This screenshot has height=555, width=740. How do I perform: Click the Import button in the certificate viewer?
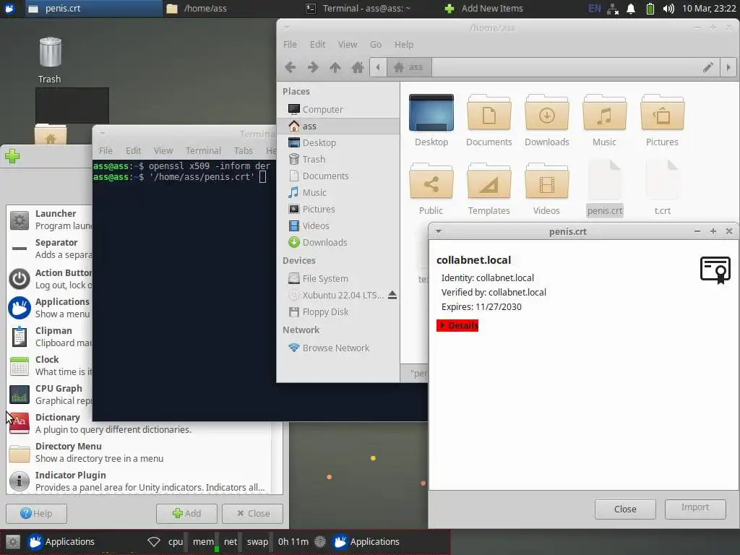(694, 509)
